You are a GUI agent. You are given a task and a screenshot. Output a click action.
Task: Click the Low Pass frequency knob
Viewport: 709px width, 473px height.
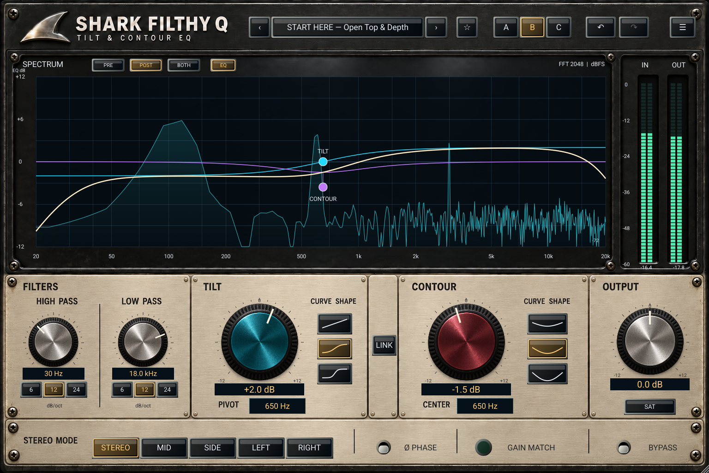click(x=143, y=342)
